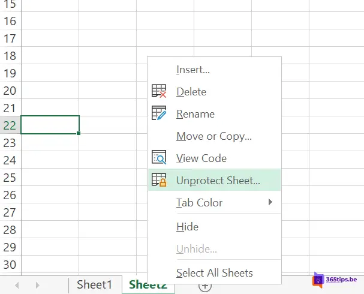The image size is (364, 294).
Task: Click the Unprotect Sheet lock icon
Action: [159, 179]
